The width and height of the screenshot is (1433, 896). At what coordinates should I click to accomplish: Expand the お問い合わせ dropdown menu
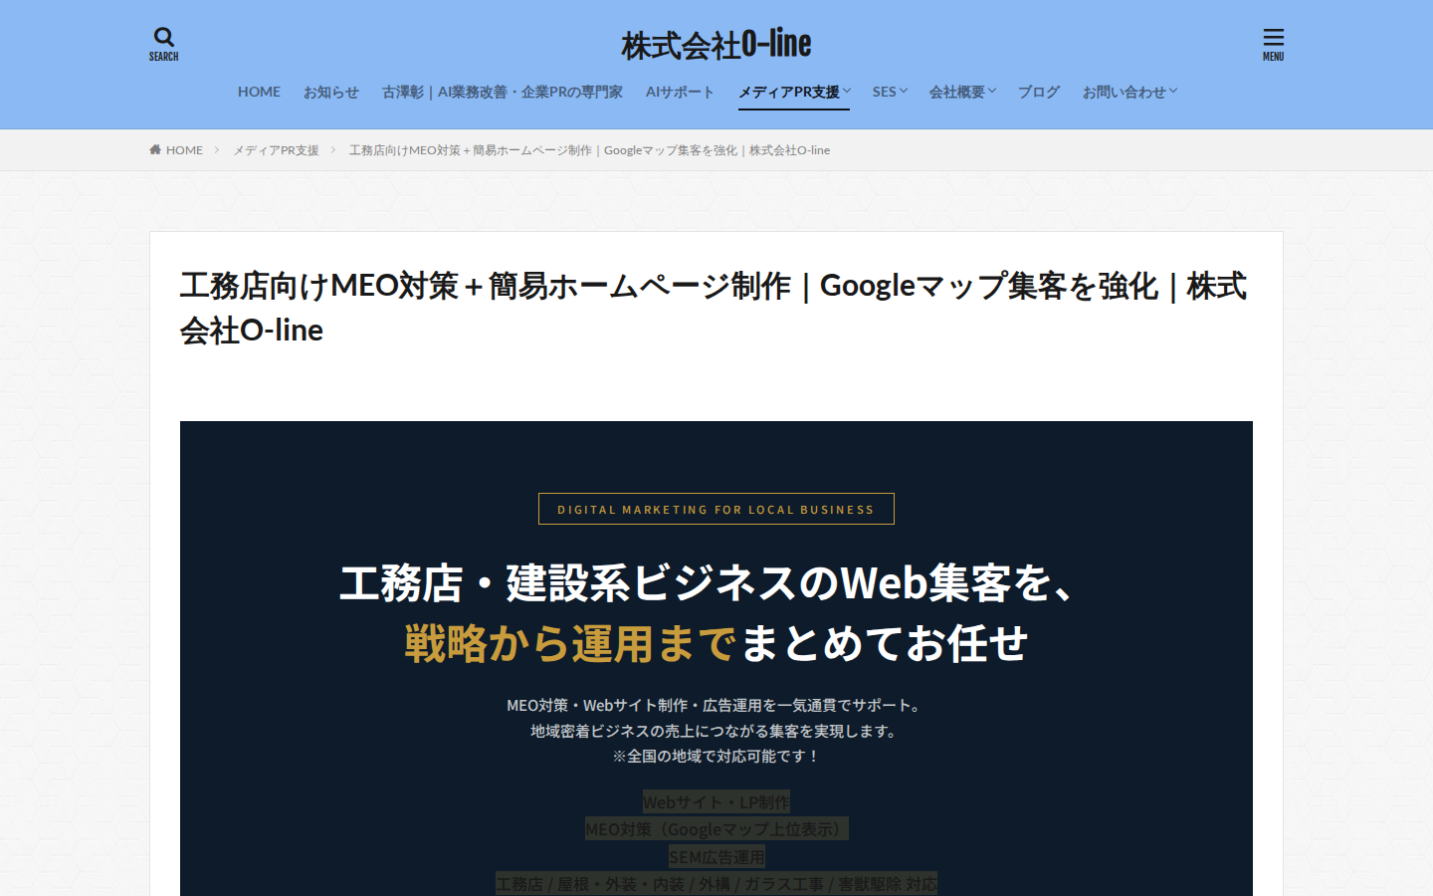pos(1129,92)
